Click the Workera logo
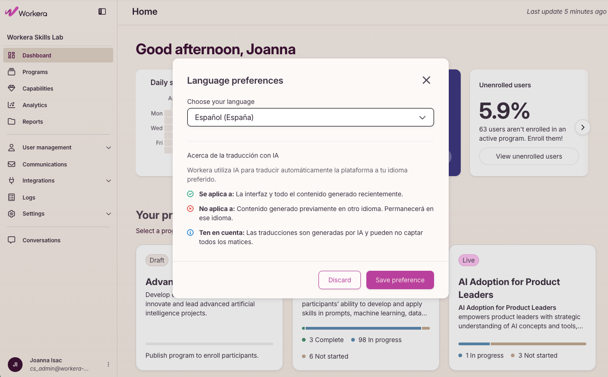The width and height of the screenshot is (608, 377). tap(26, 12)
